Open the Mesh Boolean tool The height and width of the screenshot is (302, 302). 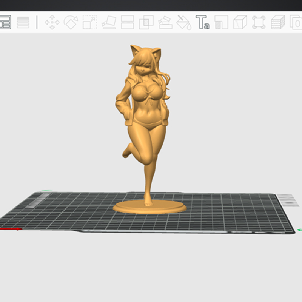click(x=146, y=22)
